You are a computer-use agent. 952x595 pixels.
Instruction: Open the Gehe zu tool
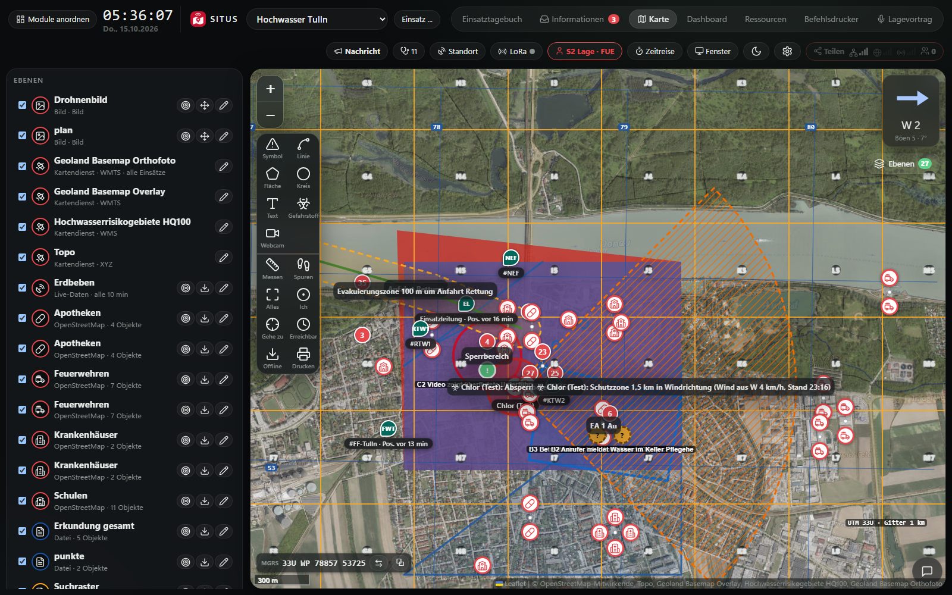click(x=273, y=328)
